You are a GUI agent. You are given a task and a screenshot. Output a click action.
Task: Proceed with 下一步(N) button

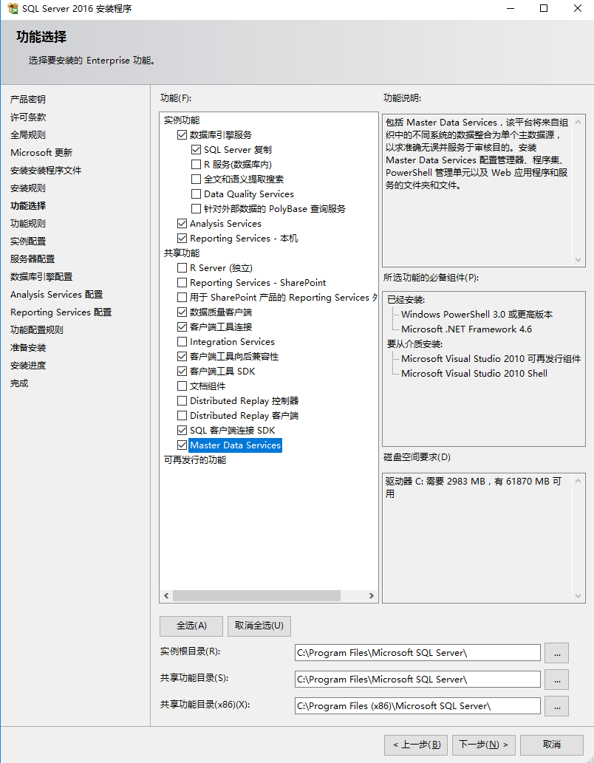point(483,745)
